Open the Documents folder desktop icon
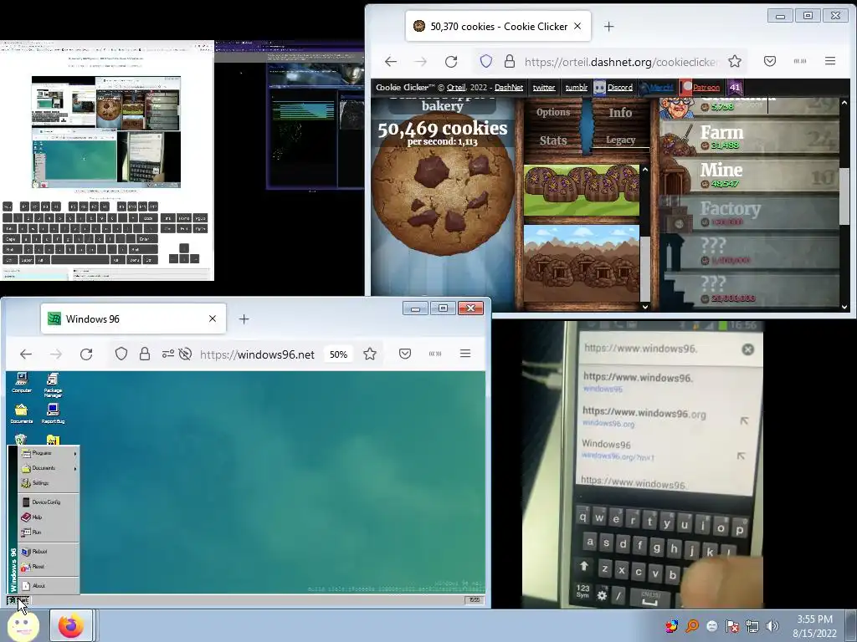 coord(21,415)
